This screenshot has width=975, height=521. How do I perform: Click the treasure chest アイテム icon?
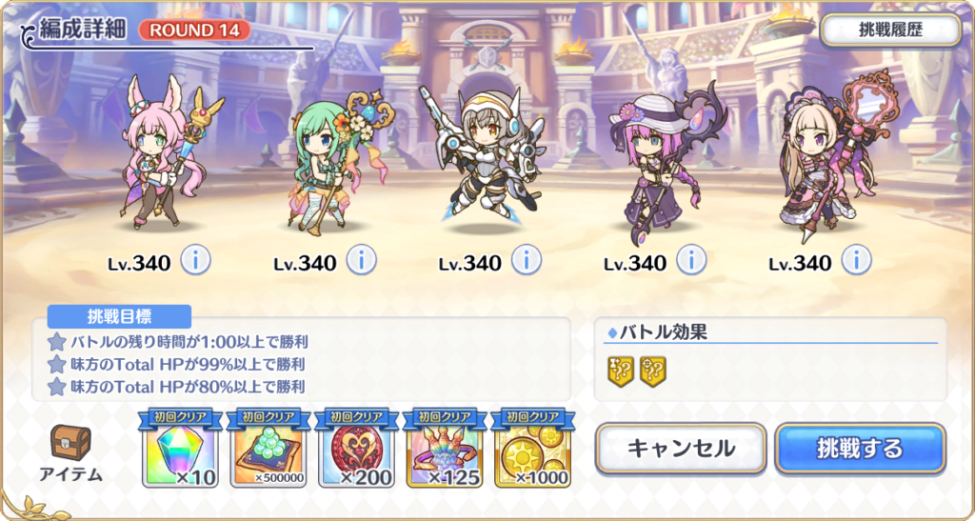click(x=70, y=443)
